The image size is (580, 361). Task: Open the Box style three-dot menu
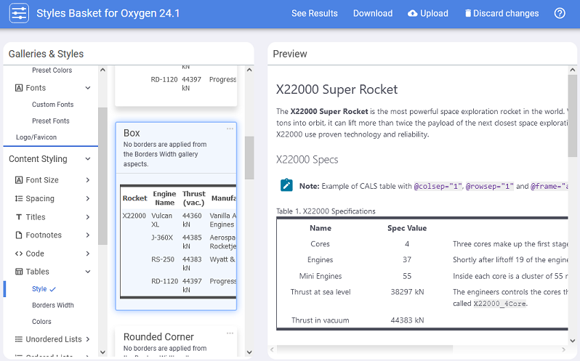(x=230, y=129)
